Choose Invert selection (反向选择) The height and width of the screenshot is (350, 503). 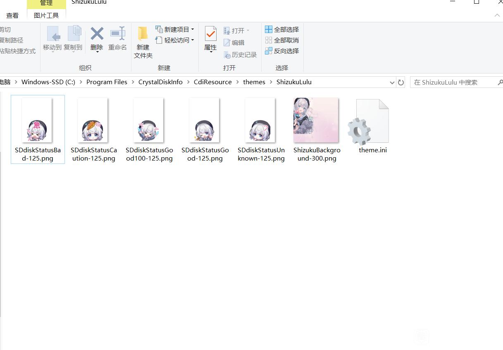point(282,51)
